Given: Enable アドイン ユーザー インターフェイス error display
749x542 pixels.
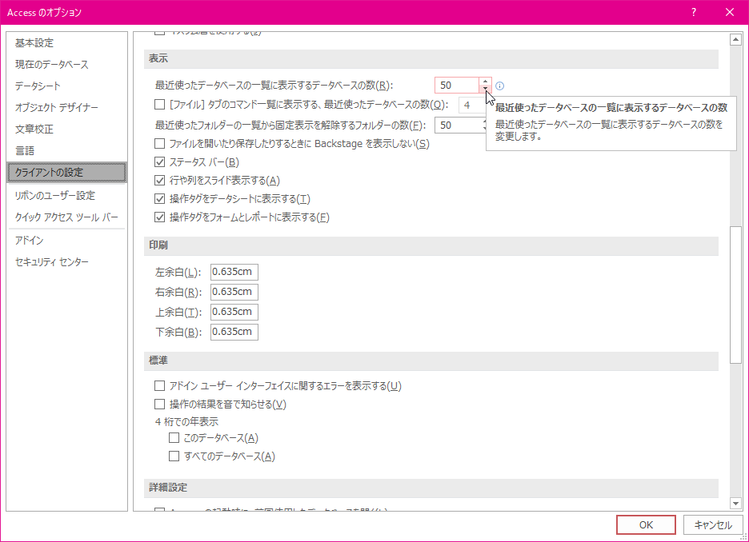Looking at the screenshot, I should click(159, 385).
